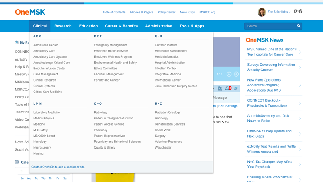Click the messages icon left of the bell
The image size is (323, 182).
click(x=220, y=88)
